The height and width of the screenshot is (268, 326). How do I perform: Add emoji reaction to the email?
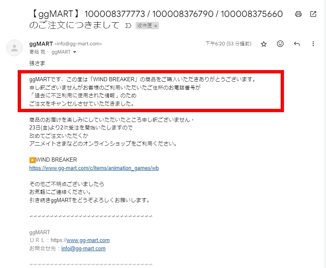(x=280, y=44)
